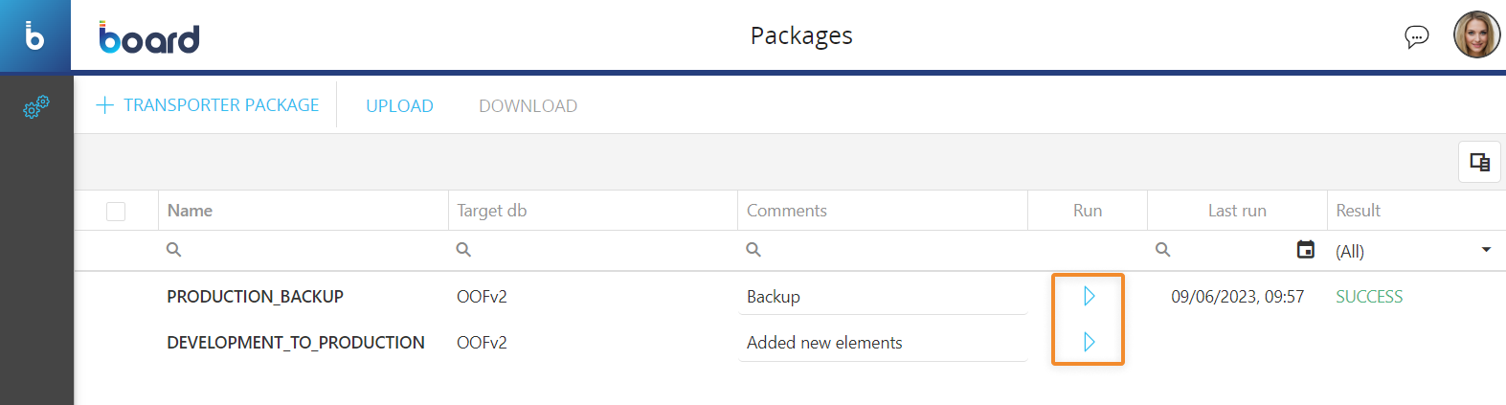The height and width of the screenshot is (405, 1506).
Task: Expand the Result filter dropdown
Action: pos(1486,250)
